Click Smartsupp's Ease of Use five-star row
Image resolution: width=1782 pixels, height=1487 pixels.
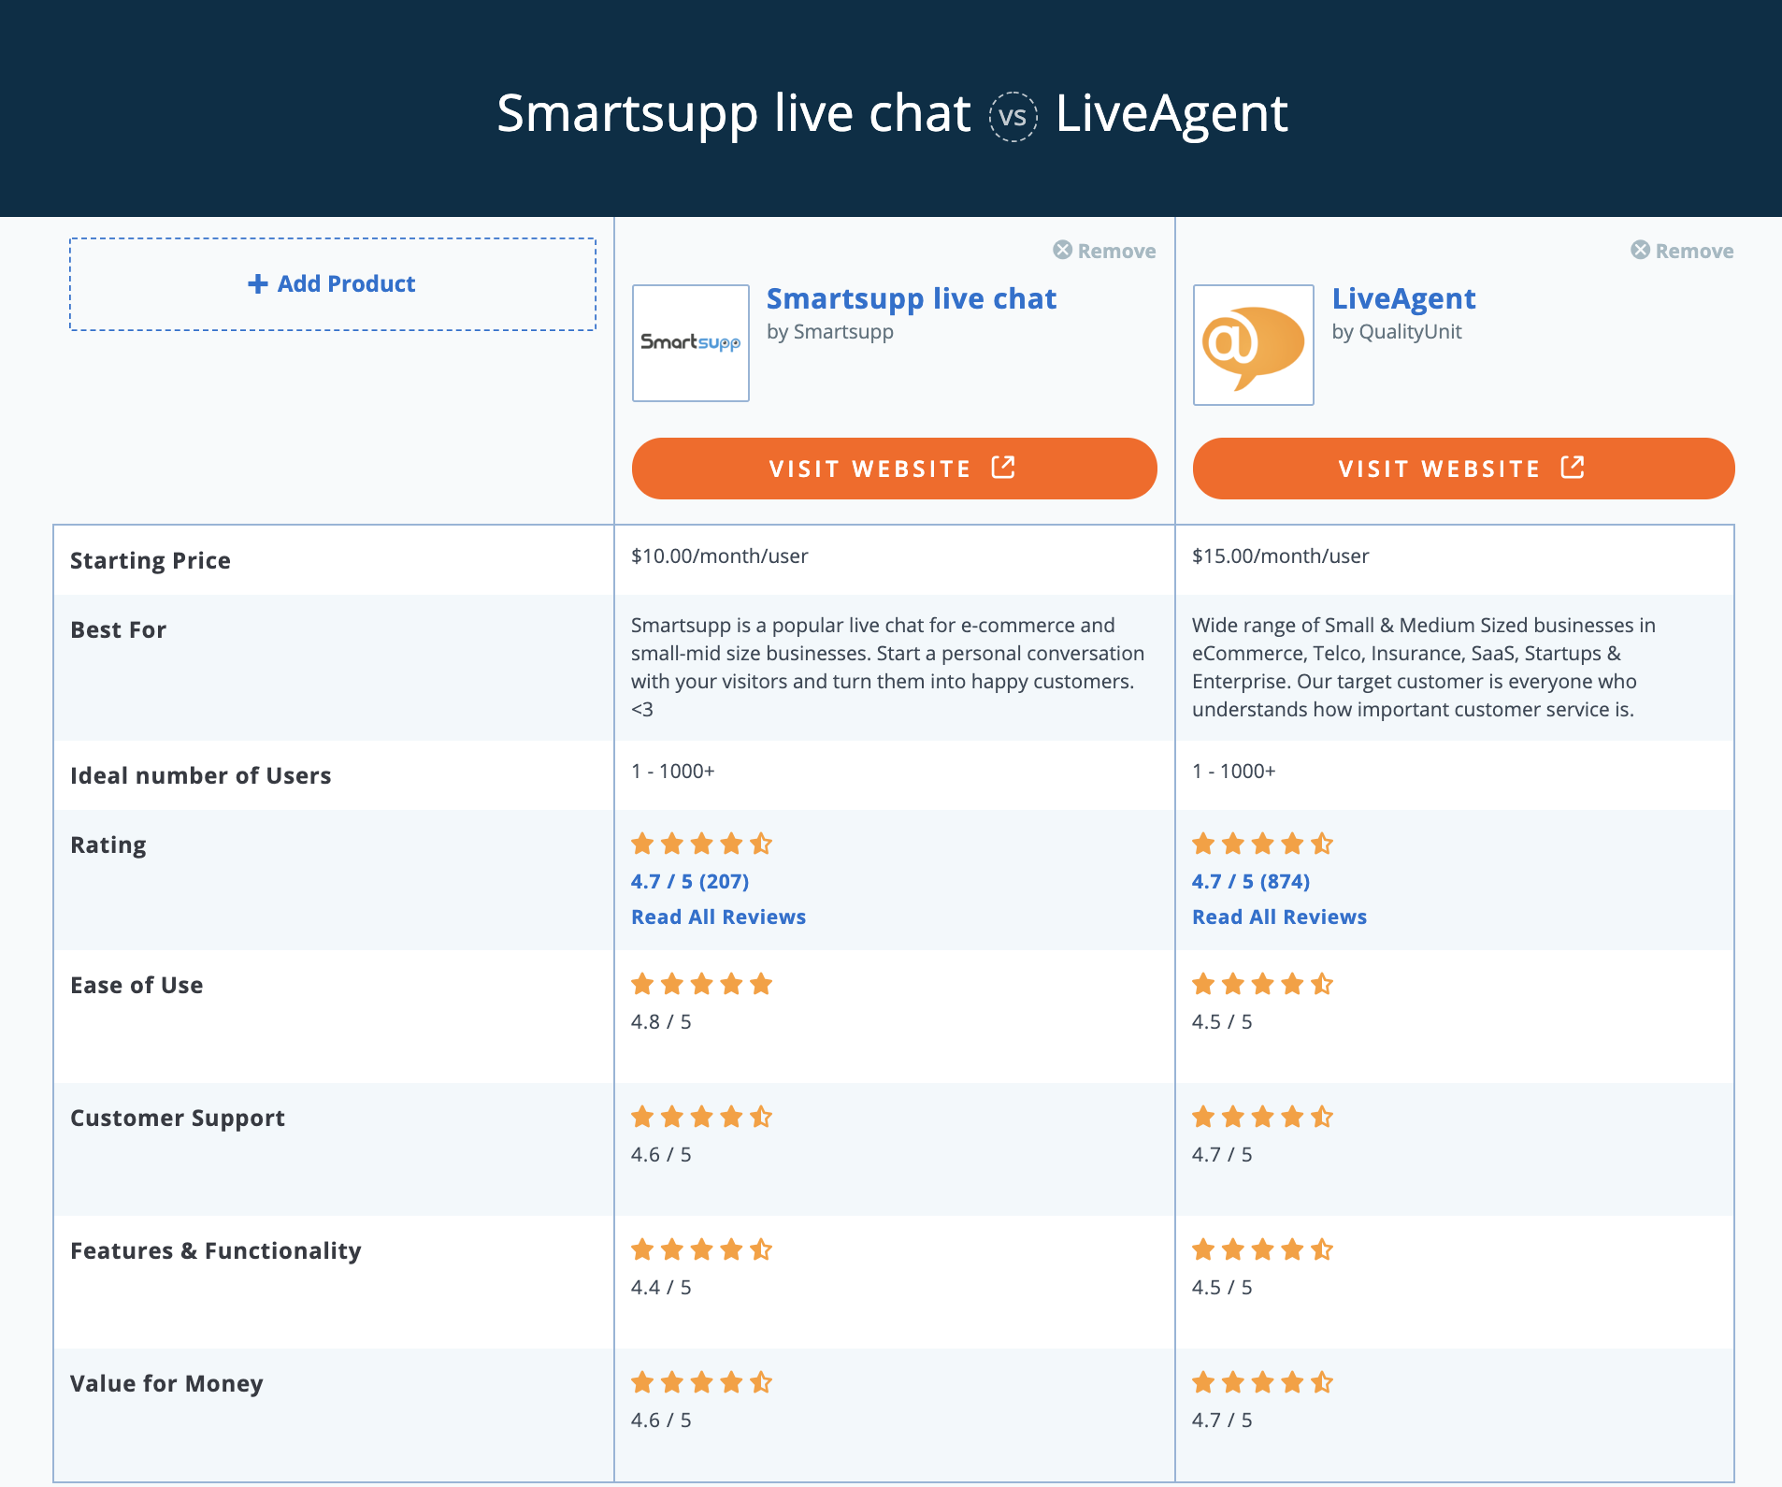[702, 984]
